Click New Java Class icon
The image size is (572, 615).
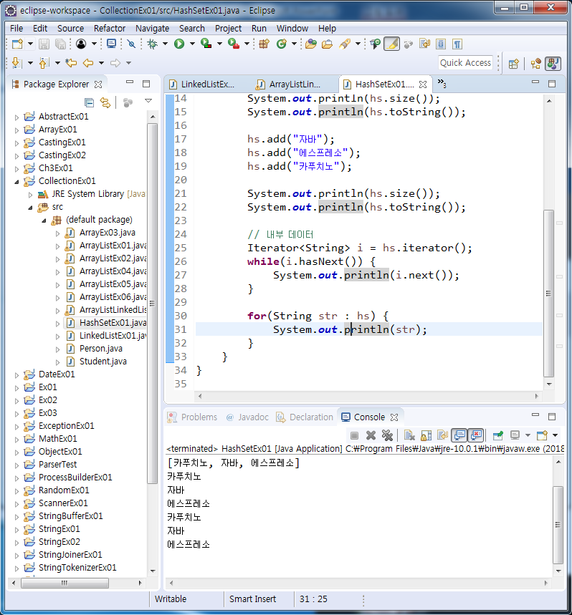[x=282, y=44]
